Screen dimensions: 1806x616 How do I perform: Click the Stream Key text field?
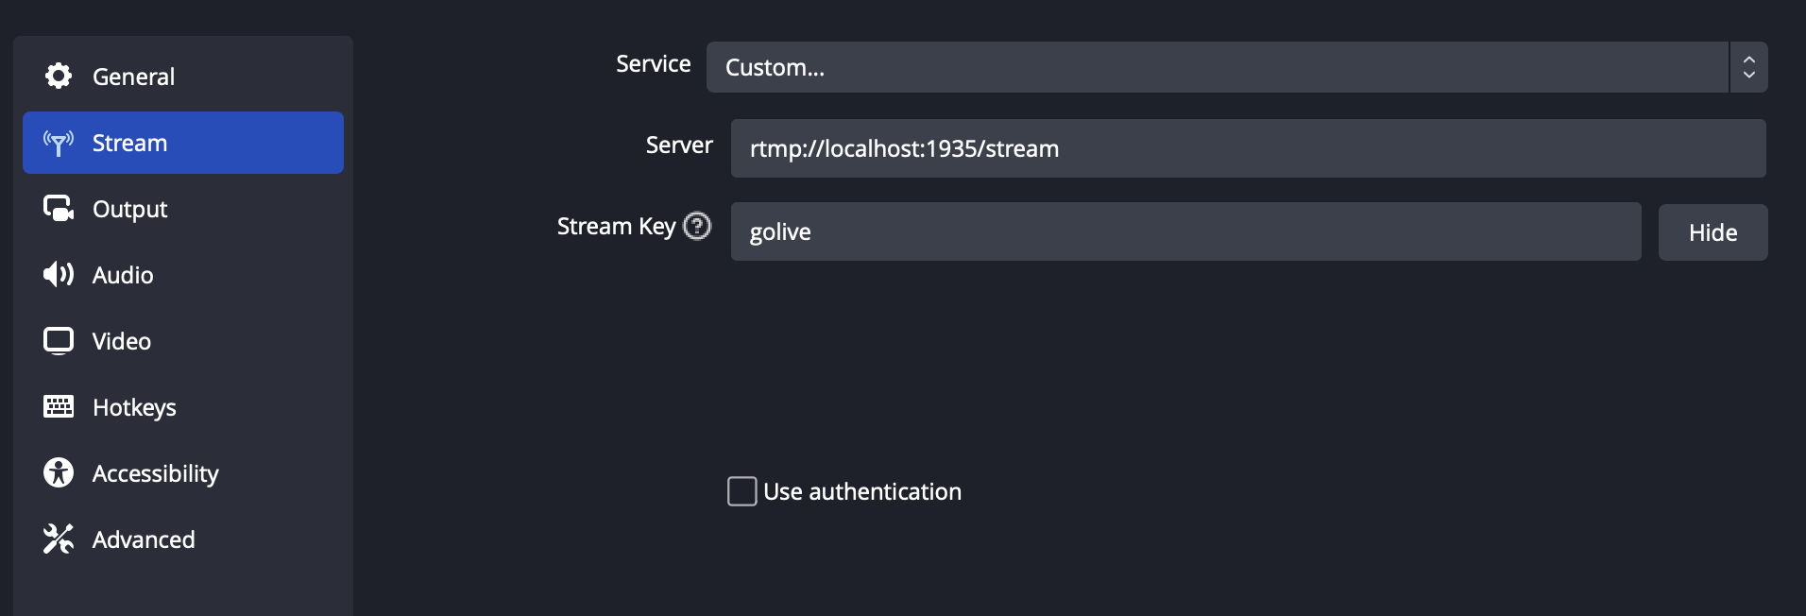[1185, 231]
